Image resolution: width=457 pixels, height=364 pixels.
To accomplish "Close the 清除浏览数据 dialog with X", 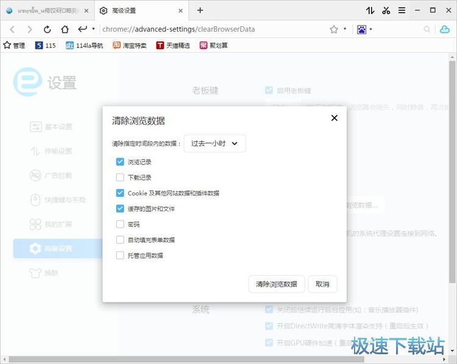I will pos(335,118).
